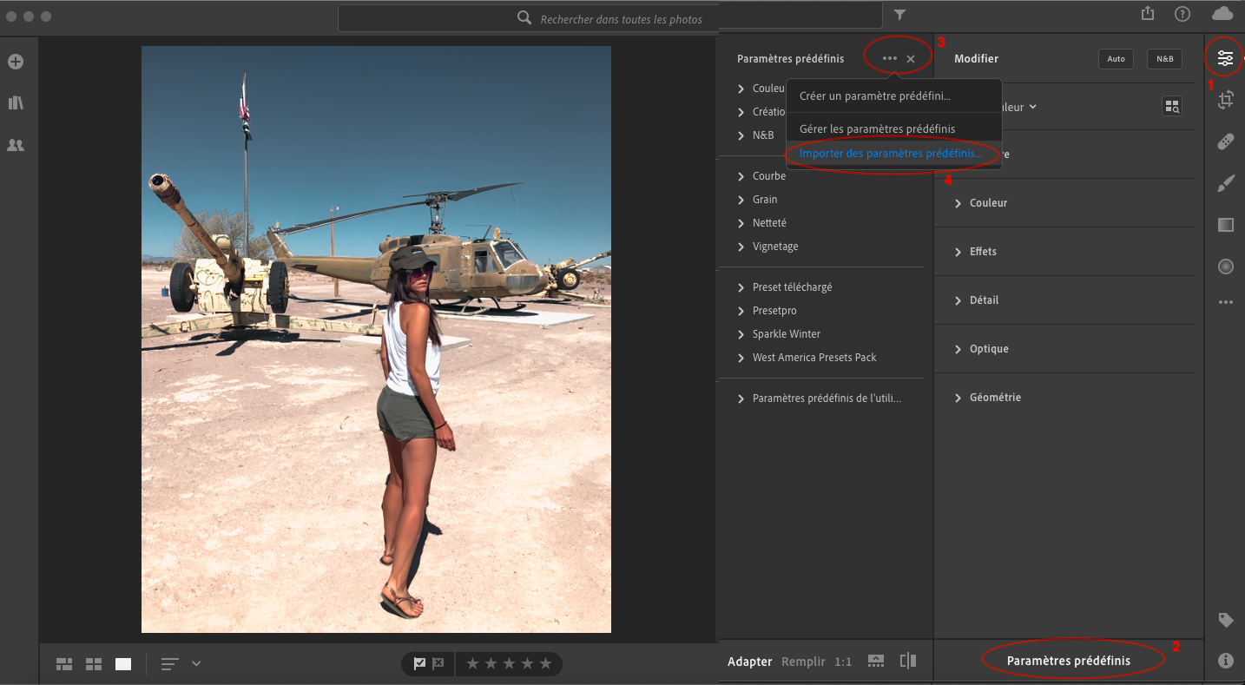Select the Radial Gradient tool

[x=1225, y=267]
